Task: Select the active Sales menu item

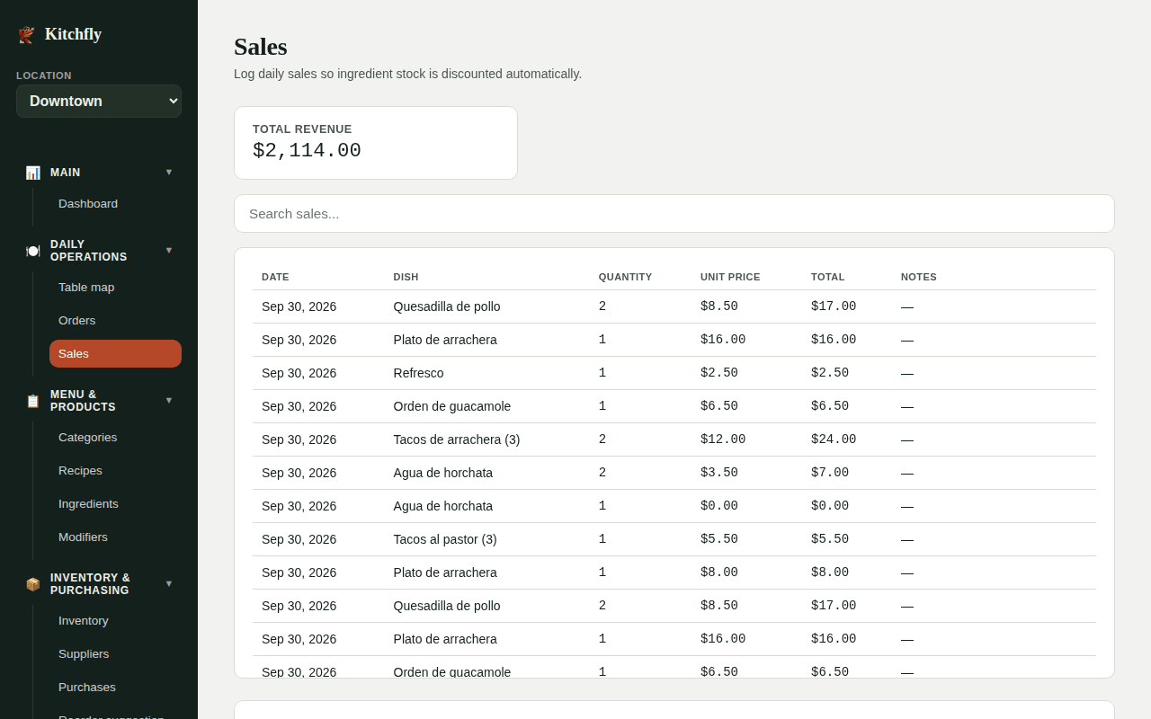Action: 115,354
